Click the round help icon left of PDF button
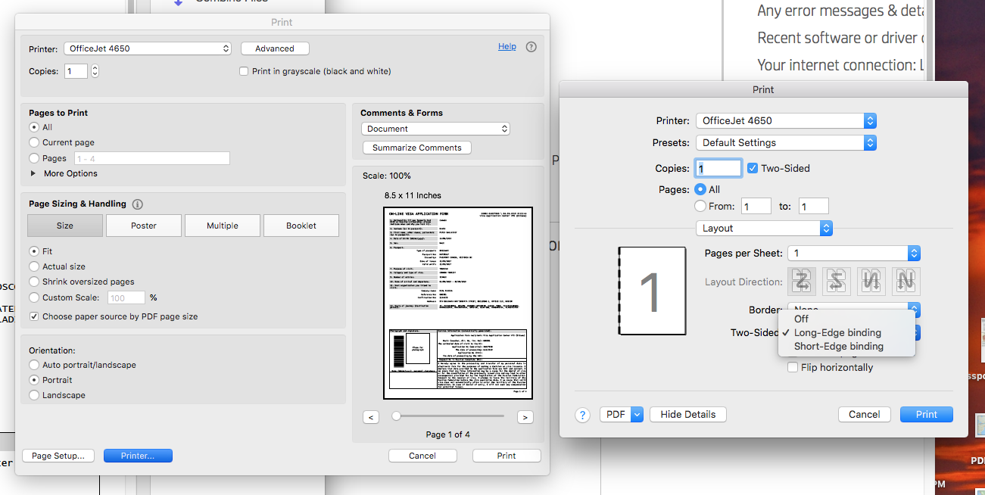Screen dimensions: 985x495 click(582, 415)
